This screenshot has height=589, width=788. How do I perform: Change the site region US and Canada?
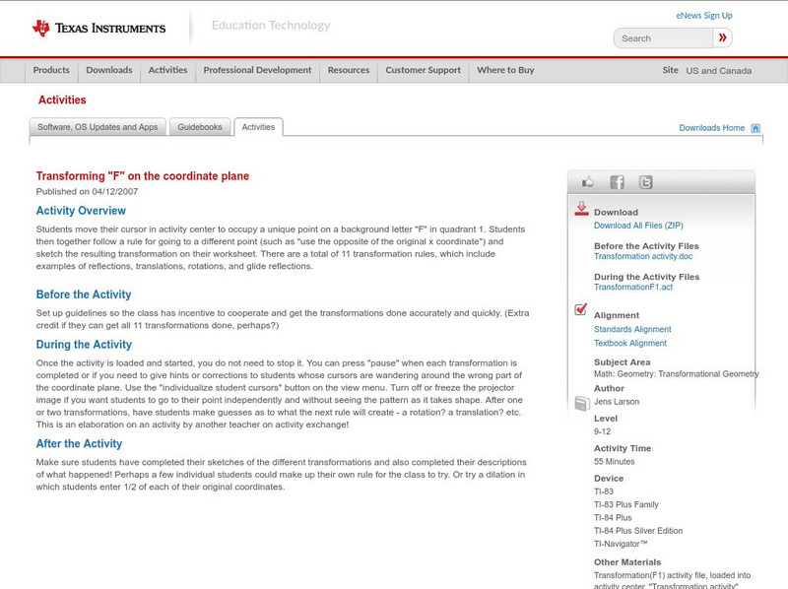click(719, 71)
